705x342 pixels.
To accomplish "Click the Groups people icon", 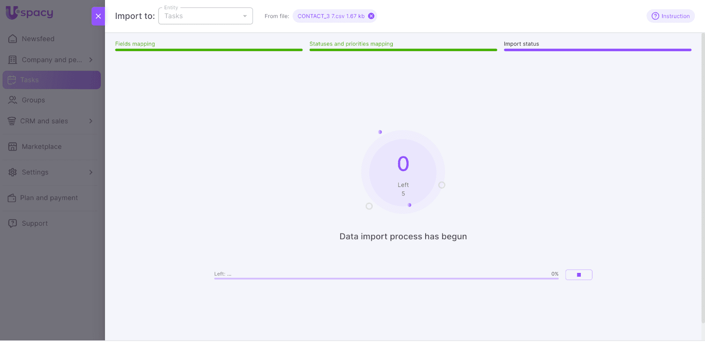I will click(x=13, y=100).
